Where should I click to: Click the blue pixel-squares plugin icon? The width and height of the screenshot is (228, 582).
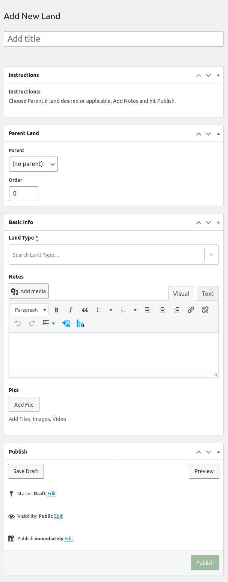coord(66,323)
